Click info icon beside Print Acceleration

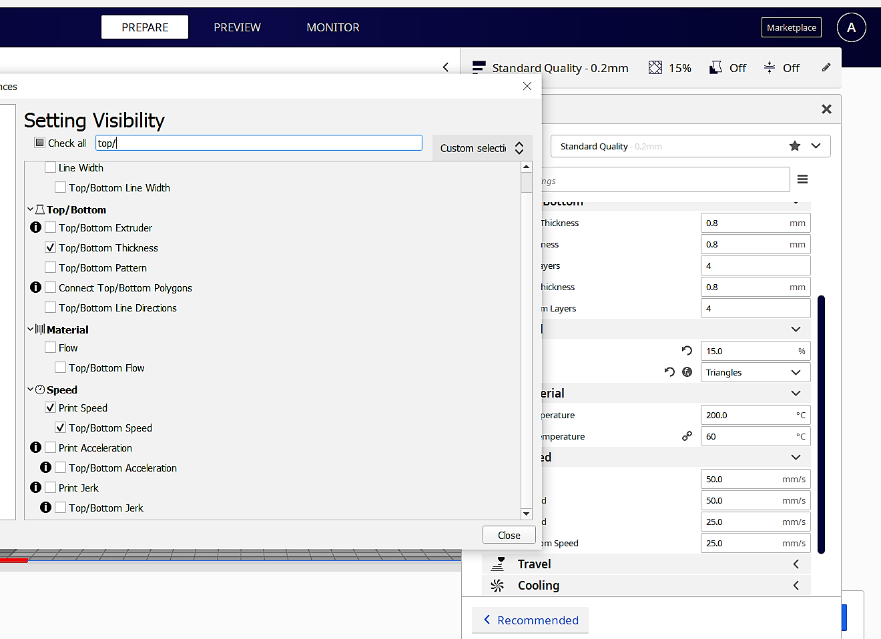coord(36,448)
